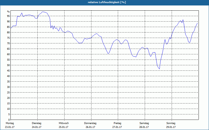Screen dimensions: 209x130
Task: Click the y-axis value 80
Action: coord(8,32)
